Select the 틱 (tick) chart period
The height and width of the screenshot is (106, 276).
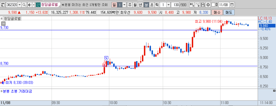(157, 5)
